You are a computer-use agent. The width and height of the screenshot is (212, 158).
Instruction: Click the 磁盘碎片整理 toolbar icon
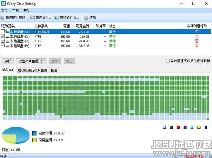pos(2,18)
